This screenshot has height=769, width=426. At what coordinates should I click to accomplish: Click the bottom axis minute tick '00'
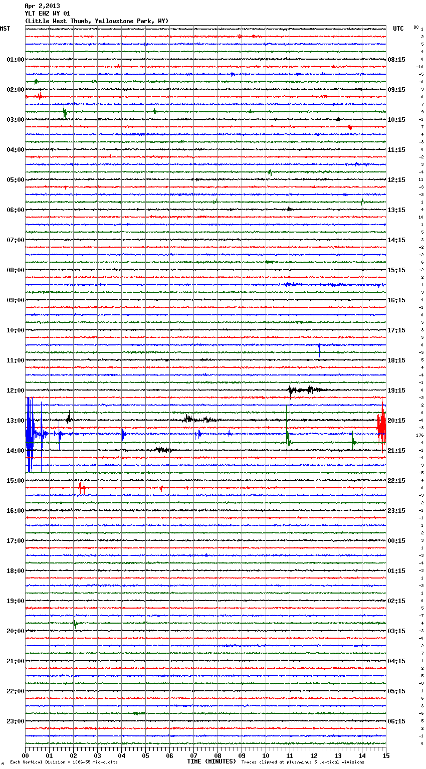point(25,755)
